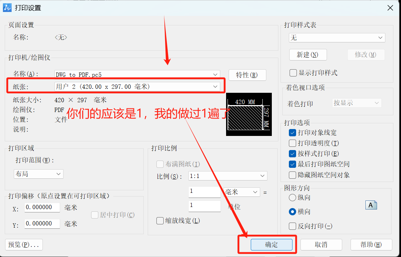Close the 打印设置 dialog window
The height and width of the screenshot is (257, 401).
(x=390, y=8)
